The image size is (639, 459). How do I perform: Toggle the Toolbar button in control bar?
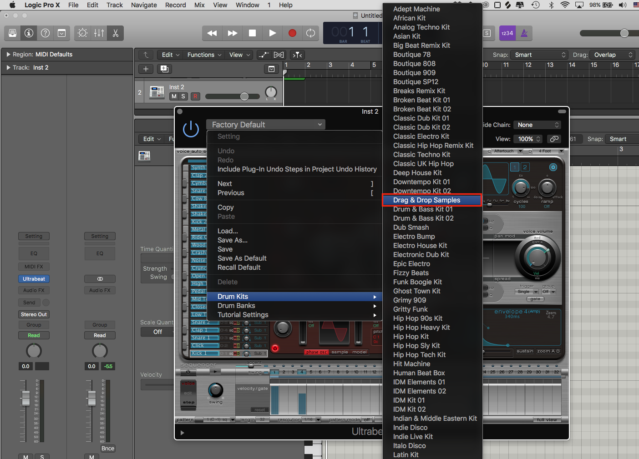(62, 33)
